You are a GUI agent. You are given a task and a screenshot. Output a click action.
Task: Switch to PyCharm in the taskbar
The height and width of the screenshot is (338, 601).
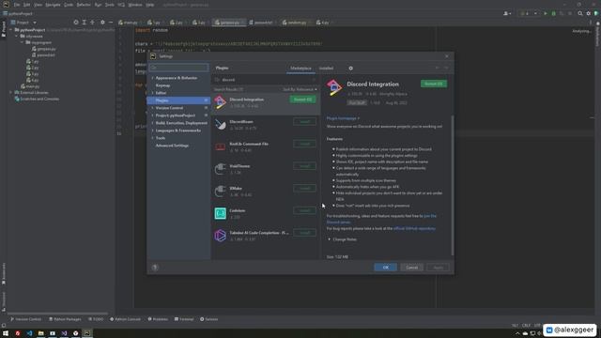(87, 333)
